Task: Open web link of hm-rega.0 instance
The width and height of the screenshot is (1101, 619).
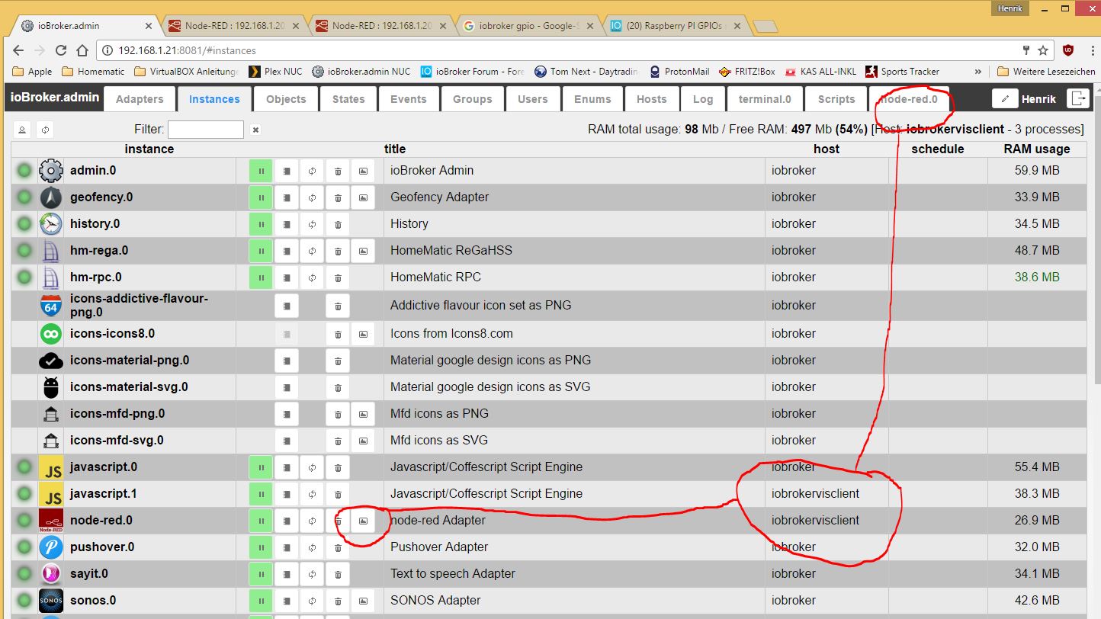Action: (363, 251)
